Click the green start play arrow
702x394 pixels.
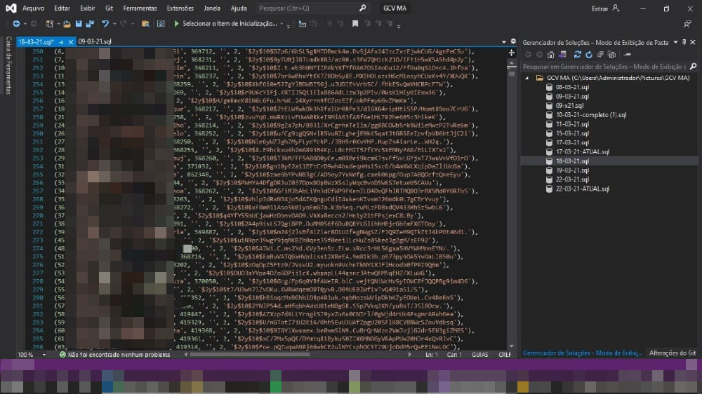[176, 24]
